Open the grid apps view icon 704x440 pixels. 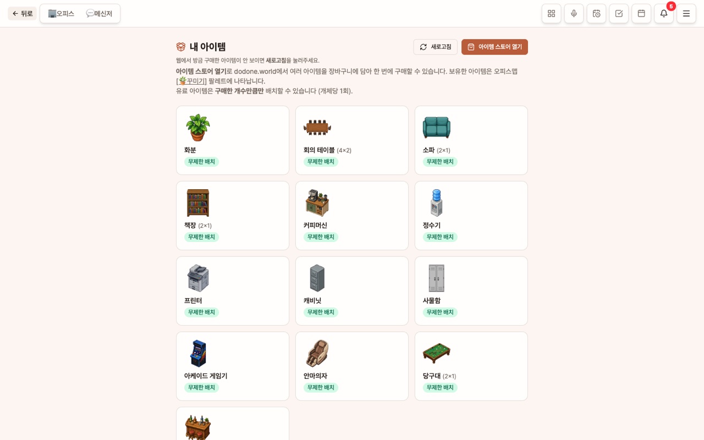pyautogui.click(x=551, y=14)
